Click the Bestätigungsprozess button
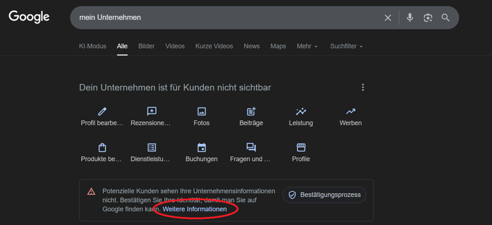The height and width of the screenshot is (225, 492). (324, 195)
